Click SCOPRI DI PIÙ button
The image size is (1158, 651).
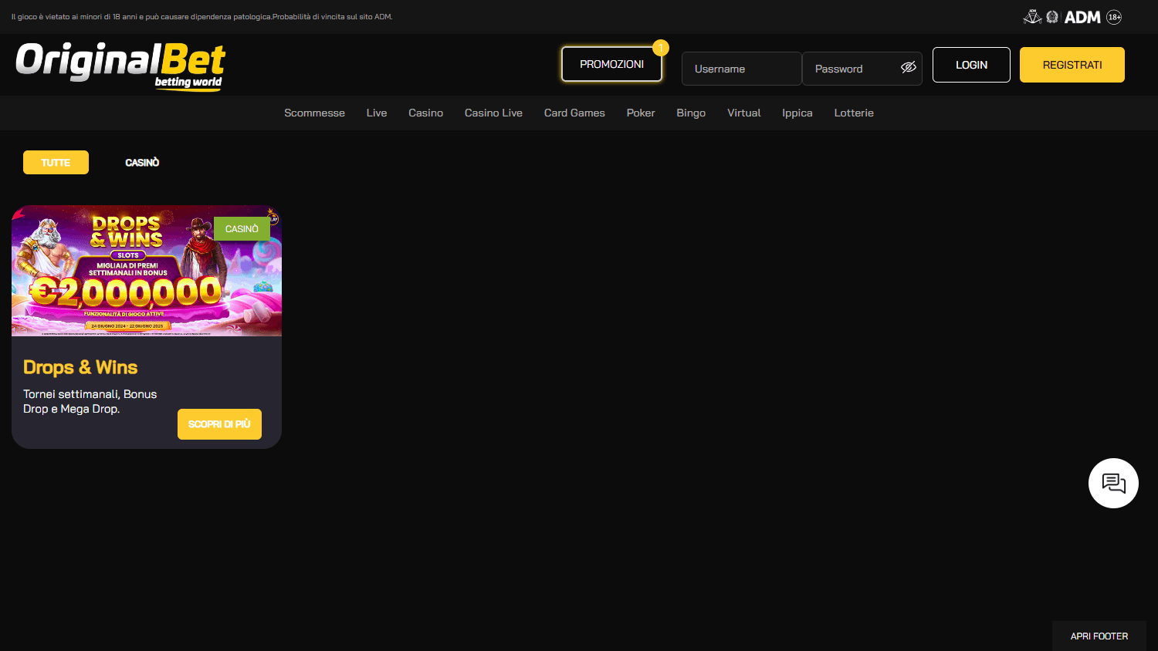coord(219,424)
